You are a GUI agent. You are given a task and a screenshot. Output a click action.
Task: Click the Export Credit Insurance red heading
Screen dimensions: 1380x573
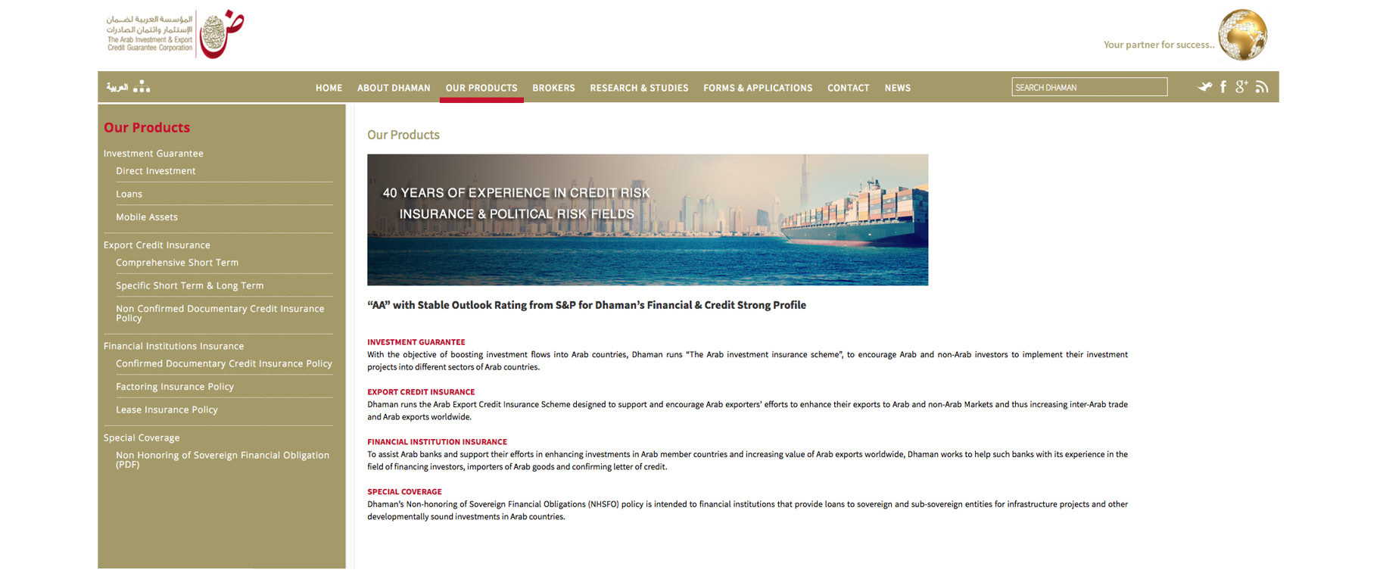[x=421, y=392]
